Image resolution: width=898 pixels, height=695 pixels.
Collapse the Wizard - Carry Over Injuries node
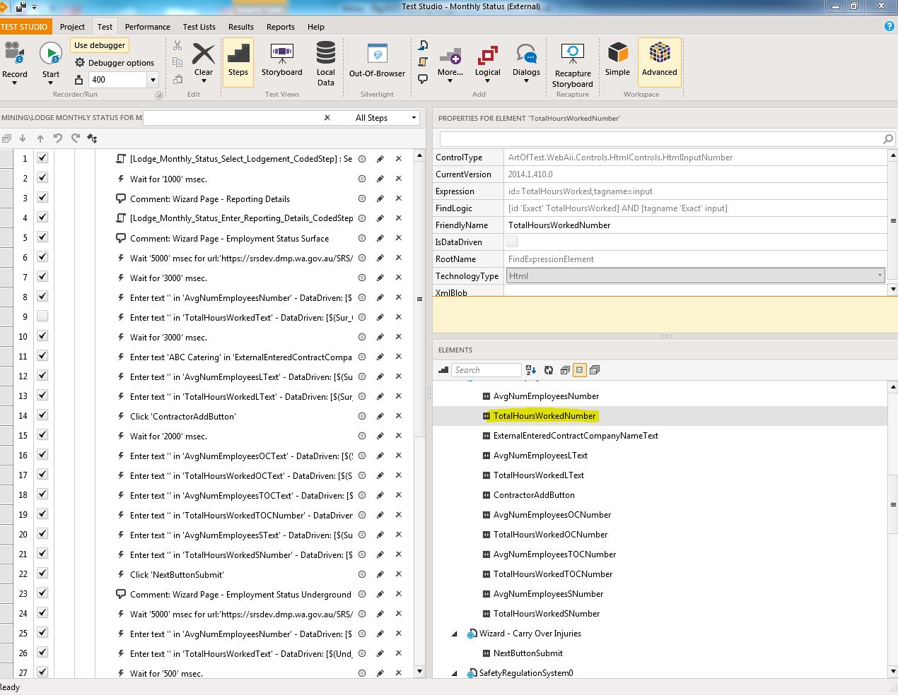[455, 634]
